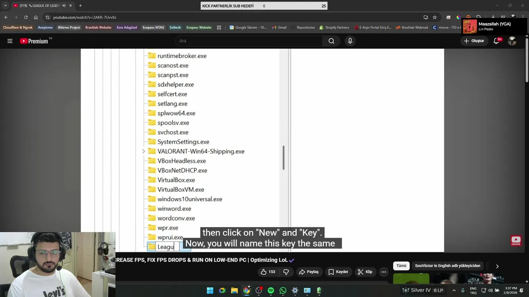Open Shopify Partners bookmark
This screenshot has height=297, width=529.
coord(334,28)
